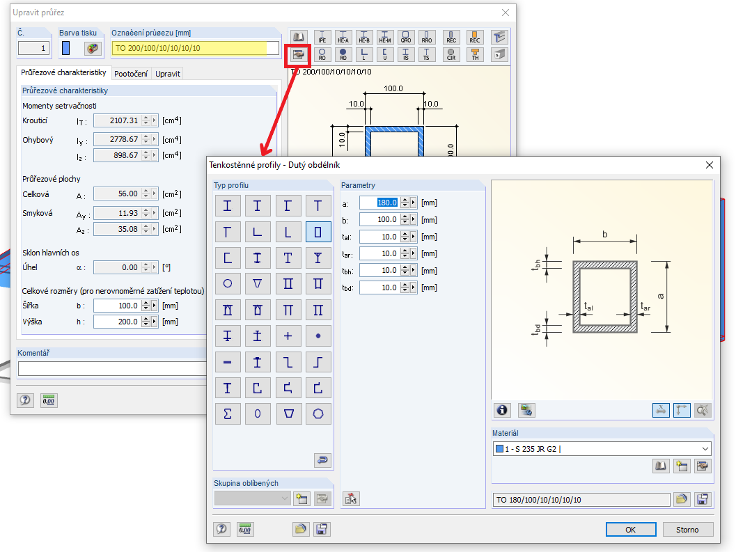Click the help icon in thin-walled dialog

point(221,529)
